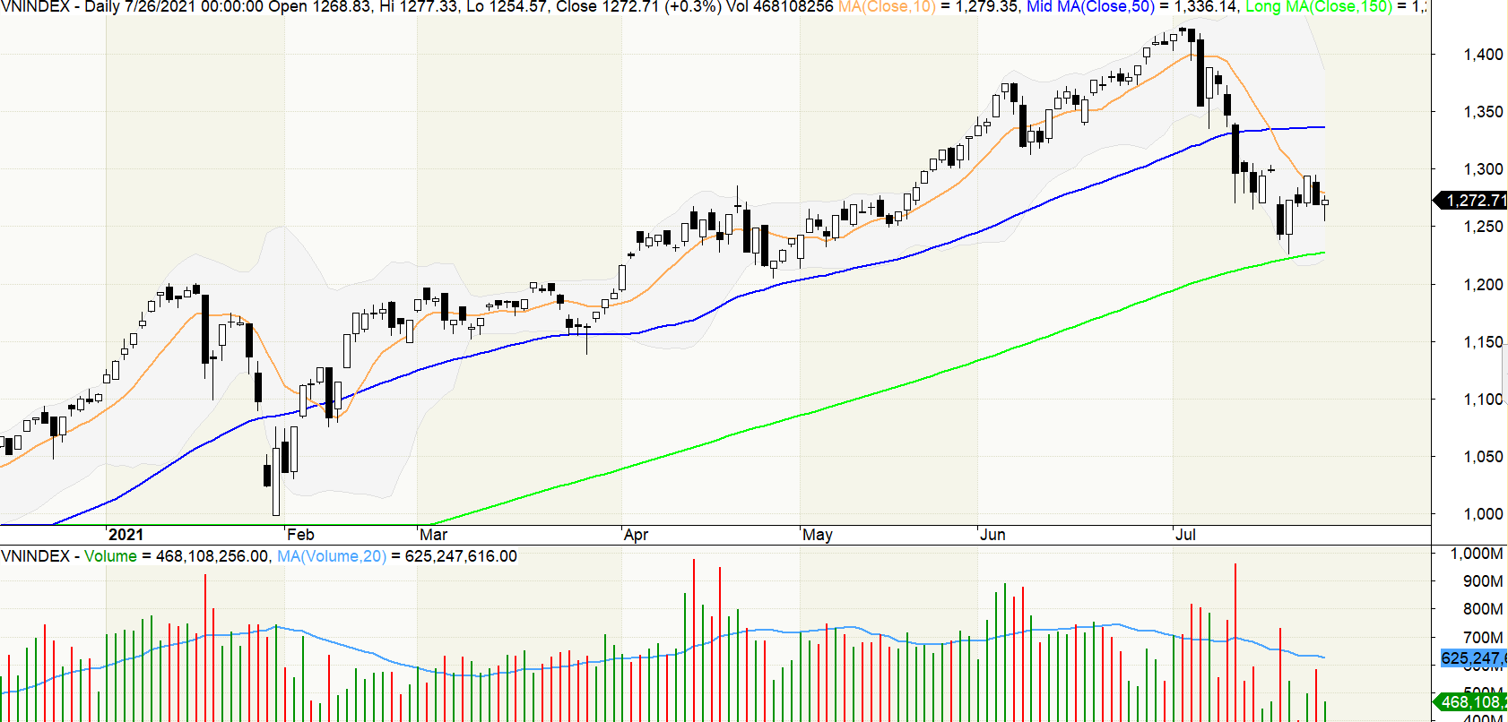Viewport: 1508px width, 722px height.
Task: Click the 1,300 price axis label
Action: [1483, 169]
